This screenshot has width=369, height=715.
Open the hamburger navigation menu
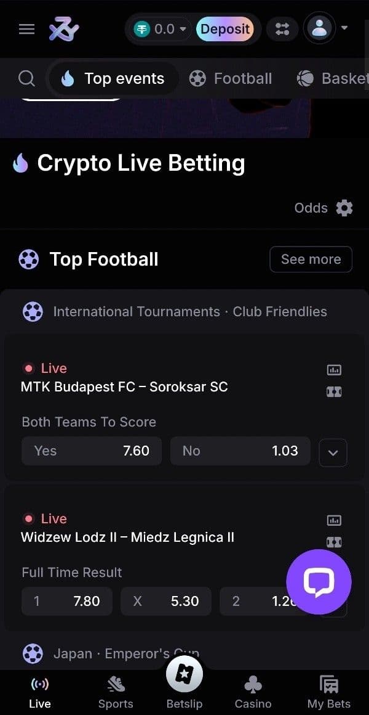point(26,29)
